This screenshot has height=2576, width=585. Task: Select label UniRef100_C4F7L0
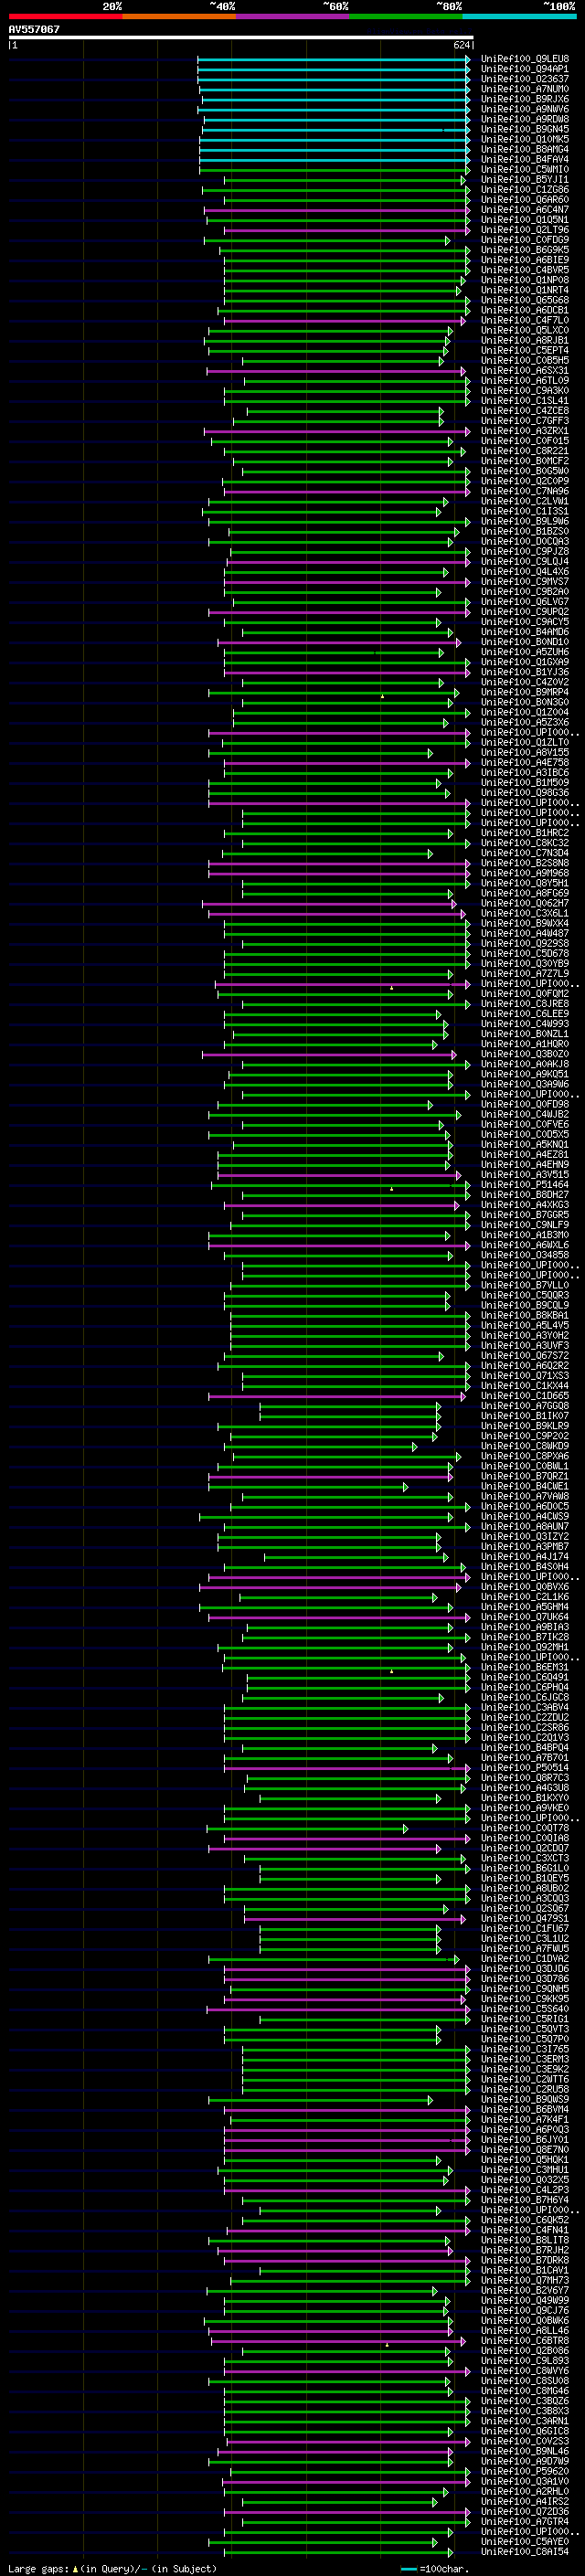[525, 320]
